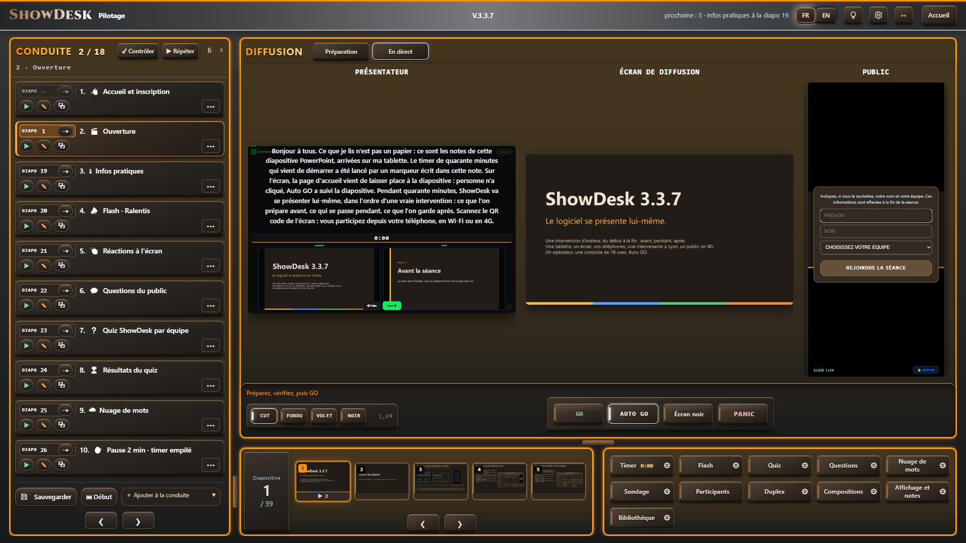Screen dimensions: 966x543
Task: Open more options for Résultats du quiz
Action: coord(210,386)
